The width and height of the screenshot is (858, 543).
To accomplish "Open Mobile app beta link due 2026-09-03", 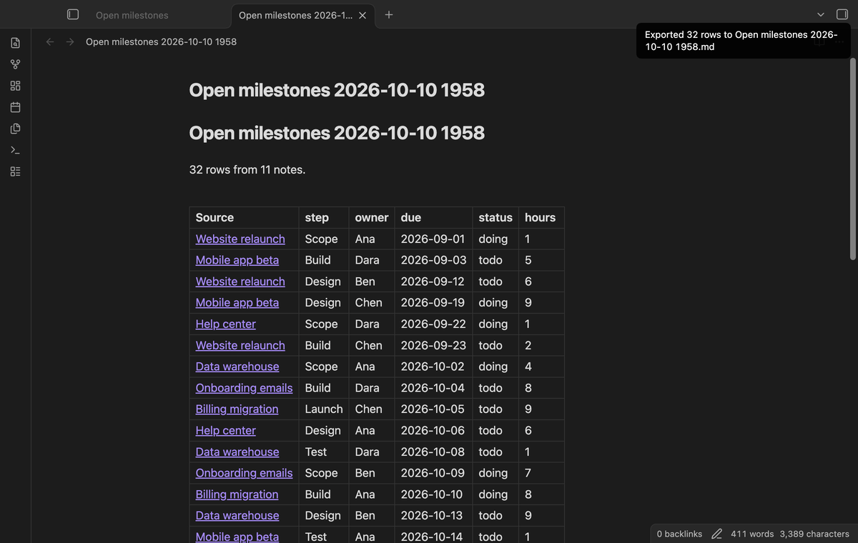I will click(x=237, y=260).
